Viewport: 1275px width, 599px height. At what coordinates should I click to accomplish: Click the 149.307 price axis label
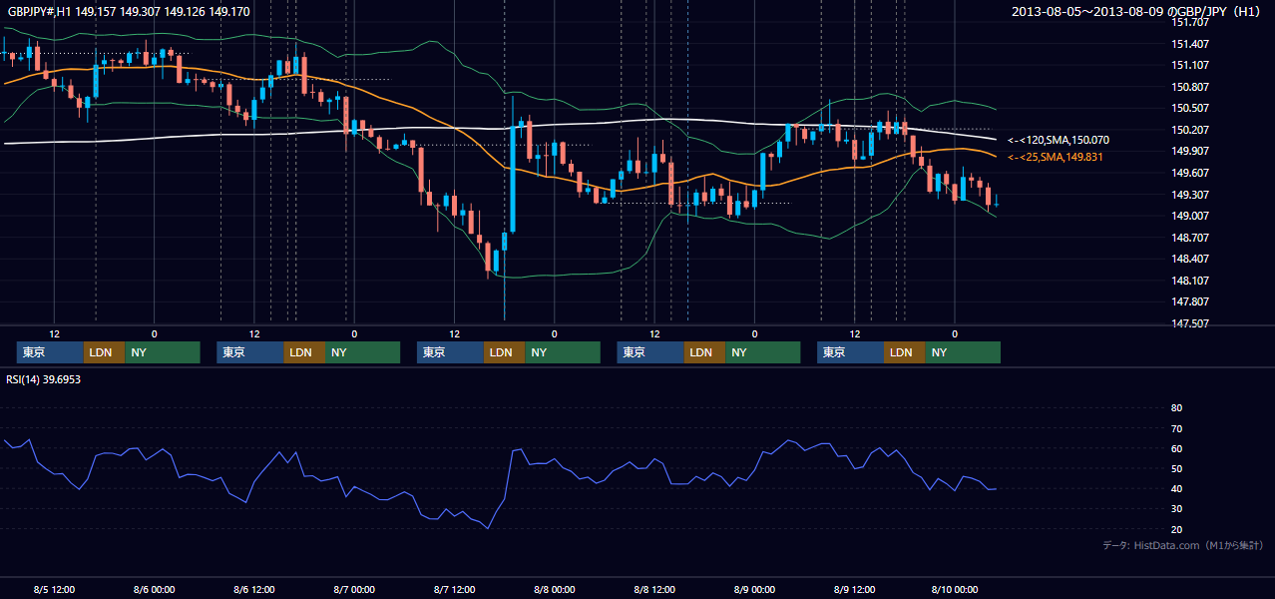click(1189, 195)
